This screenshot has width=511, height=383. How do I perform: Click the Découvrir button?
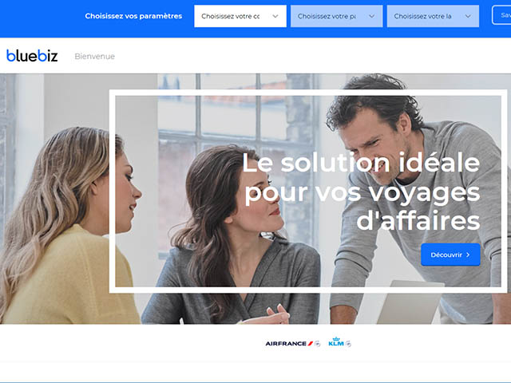(x=450, y=255)
